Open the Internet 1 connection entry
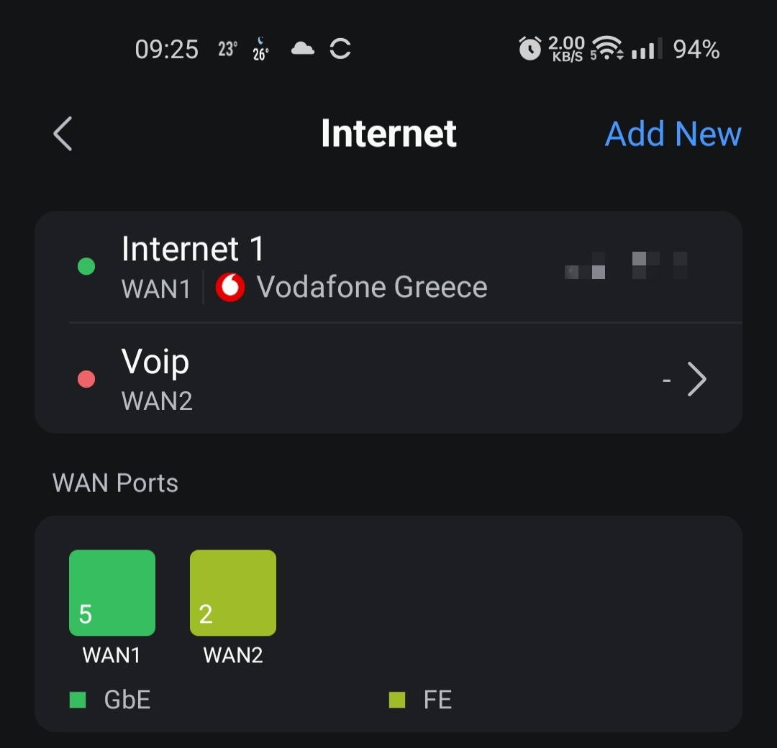Image resolution: width=777 pixels, height=748 pixels. click(388, 267)
